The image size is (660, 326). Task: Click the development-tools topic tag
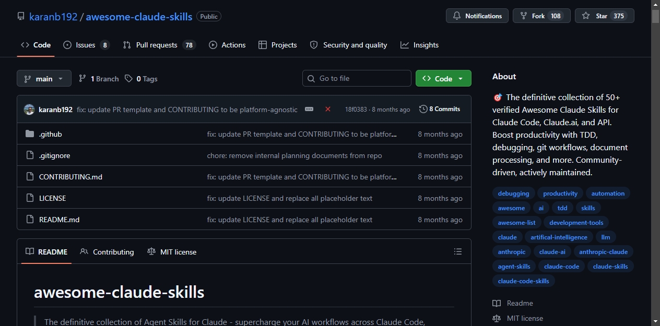[x=576, y=223]
